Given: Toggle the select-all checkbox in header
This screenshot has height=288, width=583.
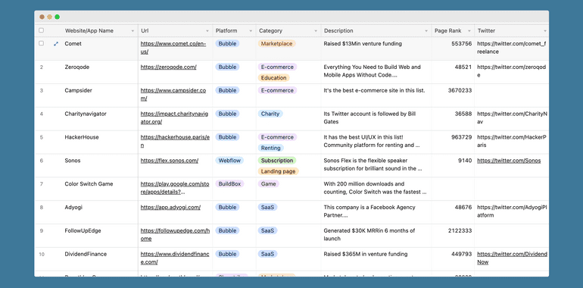Looking at the screenshot, I should coord(42,30).
